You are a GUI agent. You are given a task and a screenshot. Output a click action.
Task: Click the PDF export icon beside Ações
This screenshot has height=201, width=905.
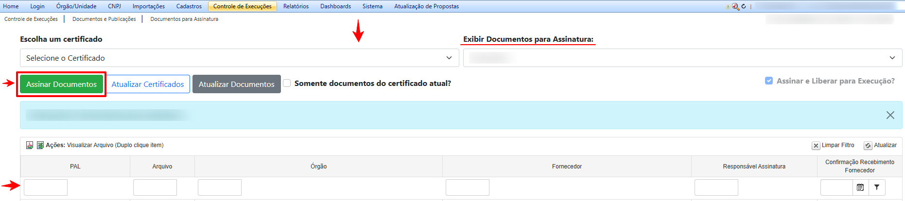(x=30, y=145)
